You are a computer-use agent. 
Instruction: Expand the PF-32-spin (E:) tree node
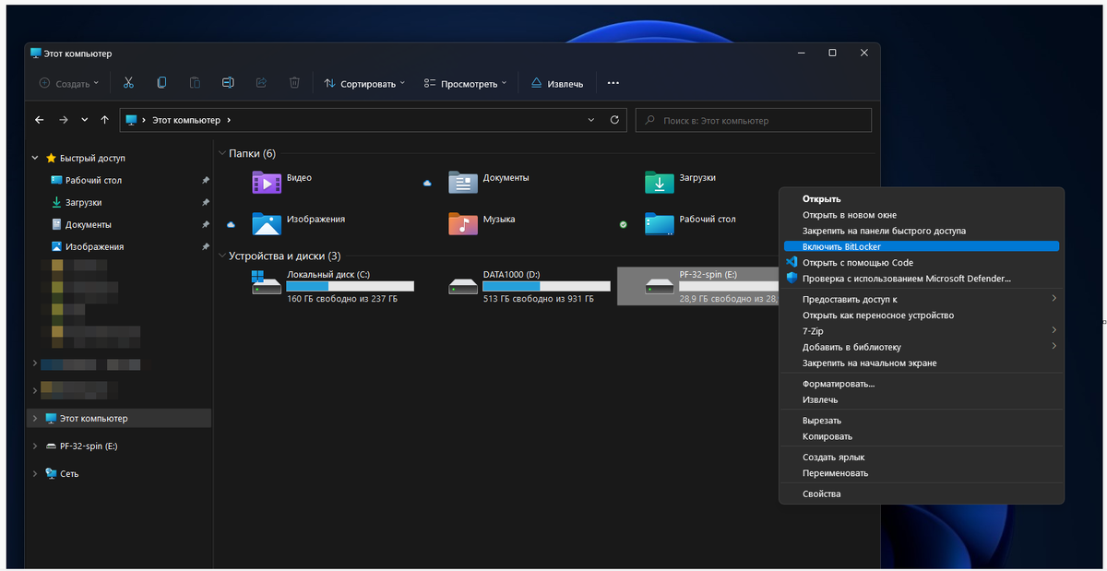point(36,446)
